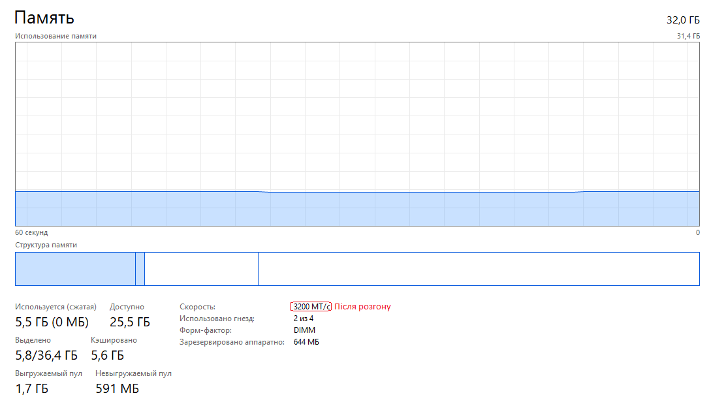Select the 644 МБ hardware reserved value
This screenshot has height=406, width=709.
pyautogui.click(x=306, y=342)
